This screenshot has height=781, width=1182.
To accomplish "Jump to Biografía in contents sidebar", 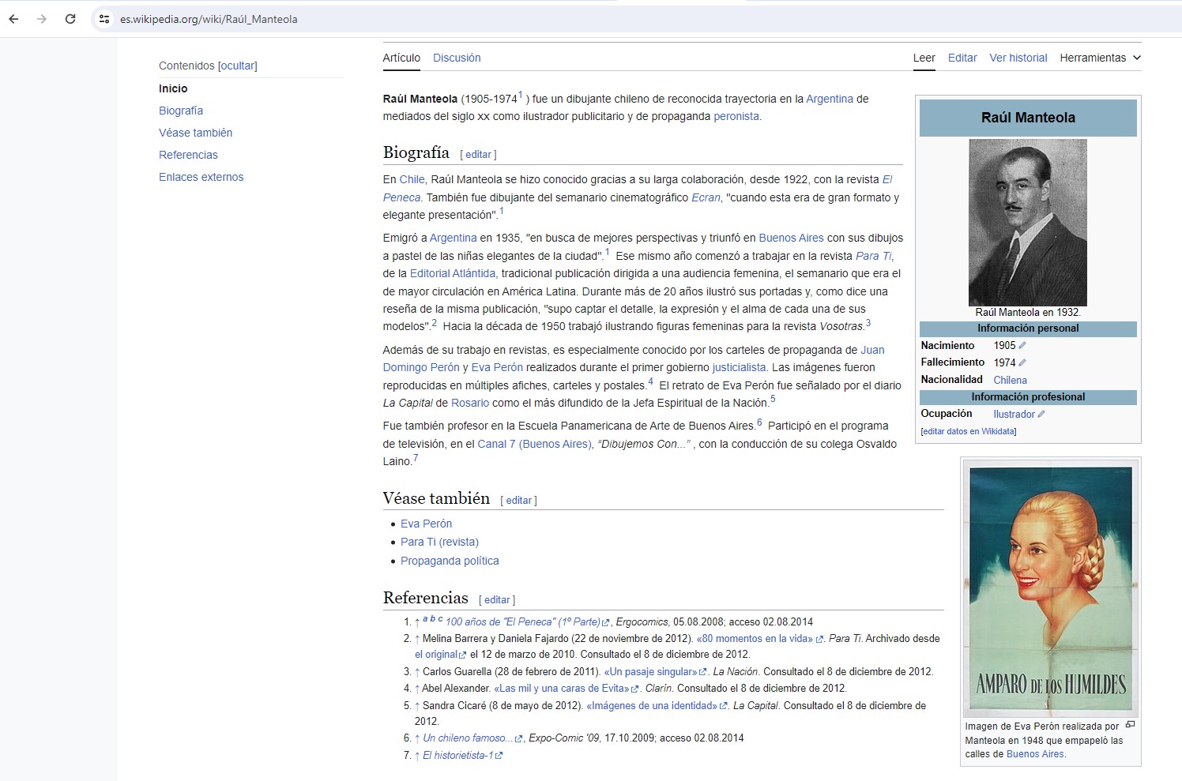I will [x=181, y=111].
